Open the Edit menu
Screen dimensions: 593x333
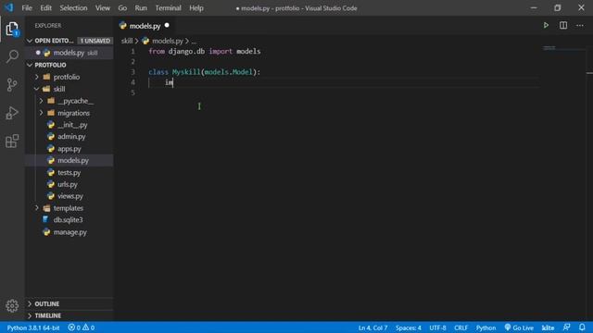tap(45, 8)
